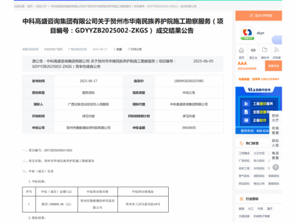Click the 热门标签 tag icon
This screenshot has width=296, height=222.
(x=242, y=143)
